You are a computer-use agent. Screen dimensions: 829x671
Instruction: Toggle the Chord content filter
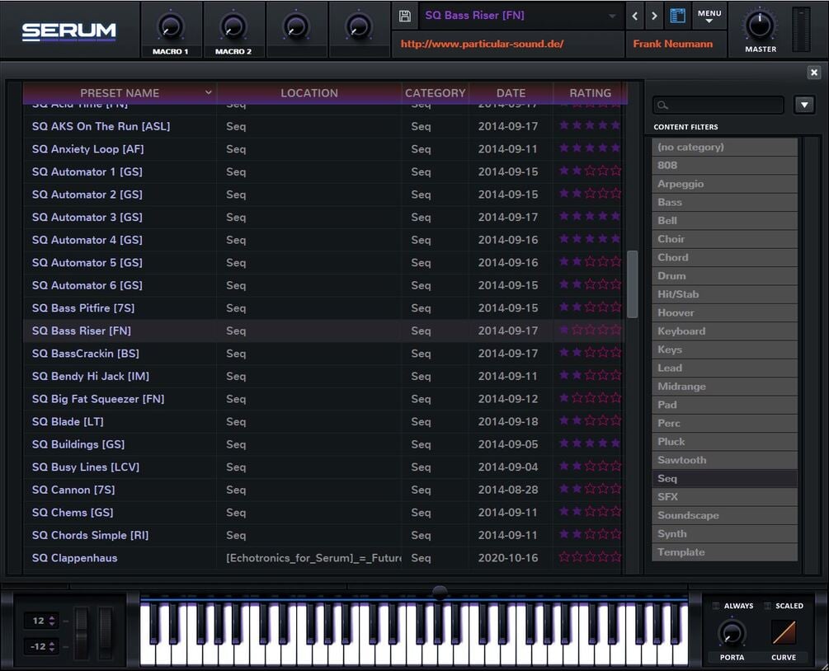click(x=724, y=257)
